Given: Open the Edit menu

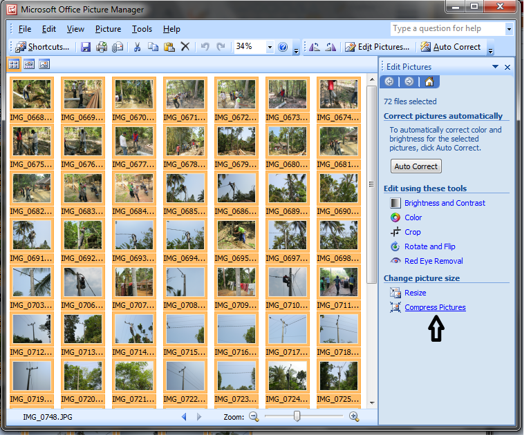Looking at the screenshot, I should point(49,29).
